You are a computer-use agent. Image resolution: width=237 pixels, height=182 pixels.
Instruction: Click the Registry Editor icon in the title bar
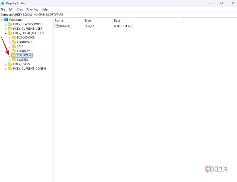(x=3, y=3)
